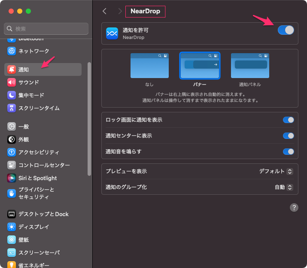Select the Siri と Spotlight icon

12,178
